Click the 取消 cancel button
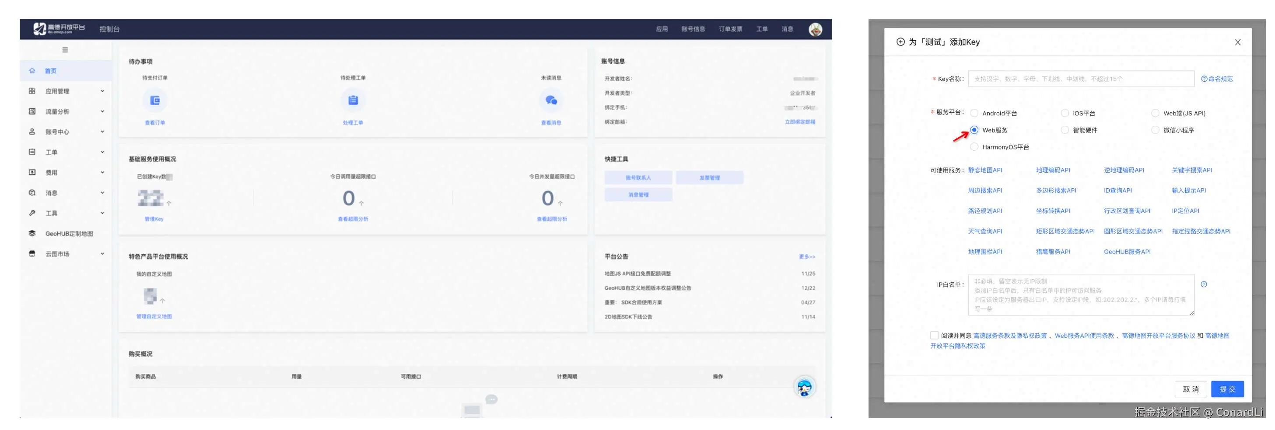1275x430 pixels. (1191, 389)
